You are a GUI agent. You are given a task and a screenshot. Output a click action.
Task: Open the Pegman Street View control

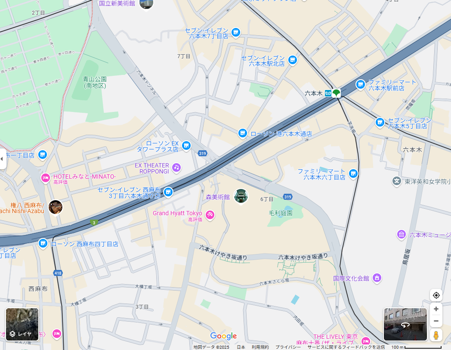click(436, 336)
